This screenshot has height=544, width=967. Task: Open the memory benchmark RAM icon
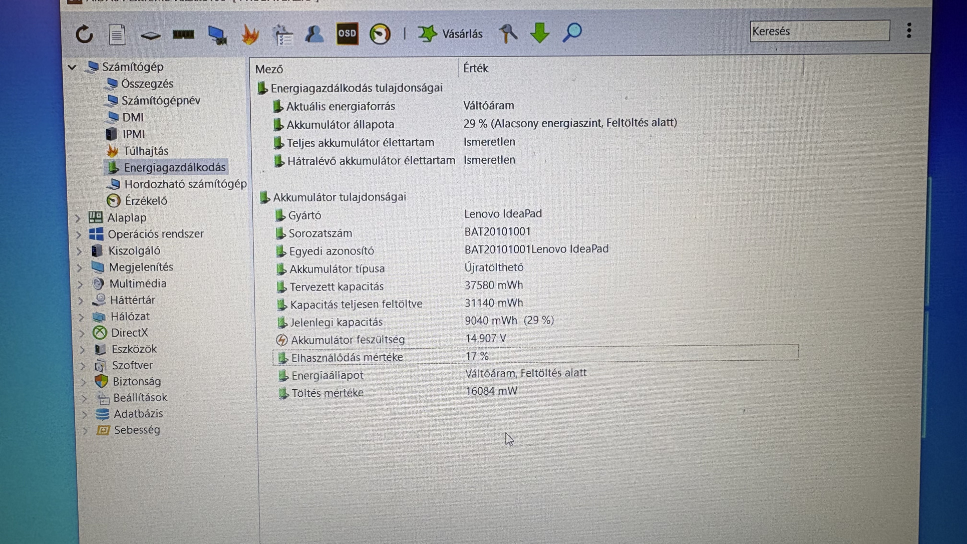pos(183,35)
